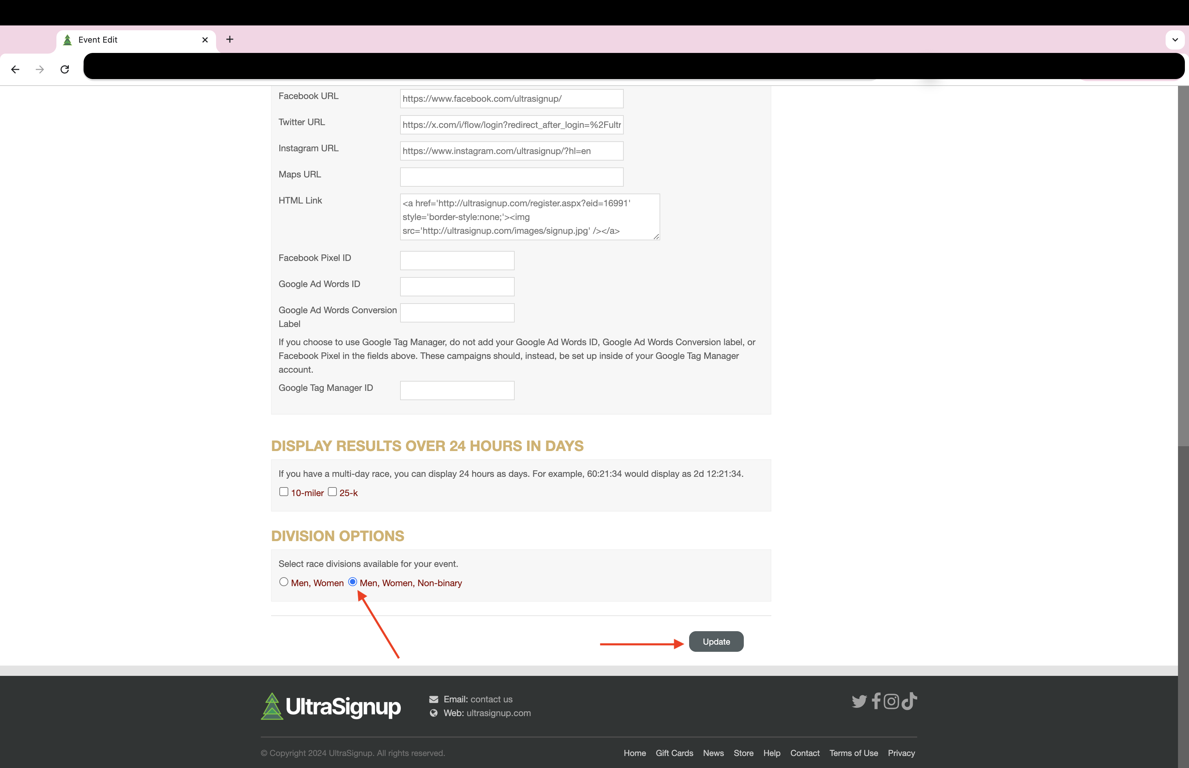Open a new browser tab
Image resolution: width=1189 pixels, height=768 pixels.
(229, 40)
